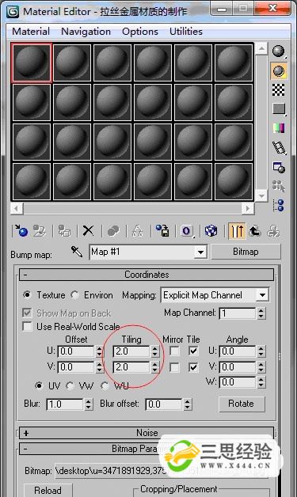
Task: Uncheck the U Tile checkbox
Action: pyautogui.click(x=193, y=351)
